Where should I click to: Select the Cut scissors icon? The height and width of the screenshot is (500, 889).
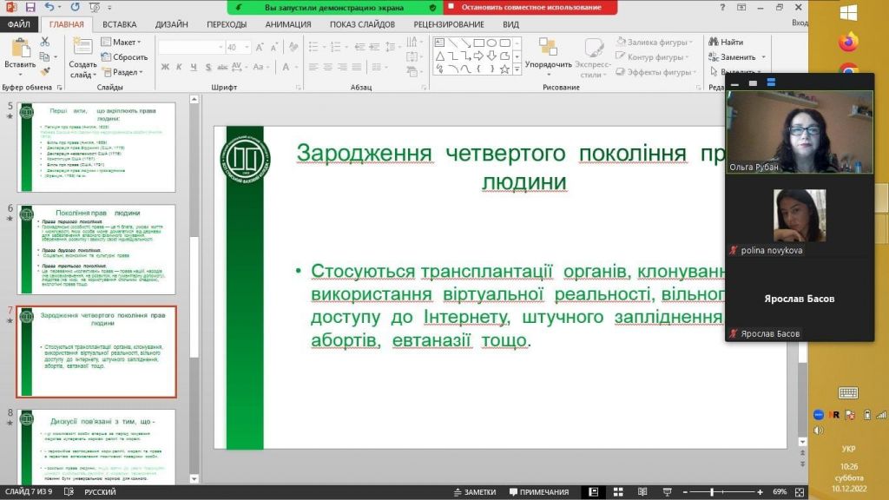coord(44,42)
